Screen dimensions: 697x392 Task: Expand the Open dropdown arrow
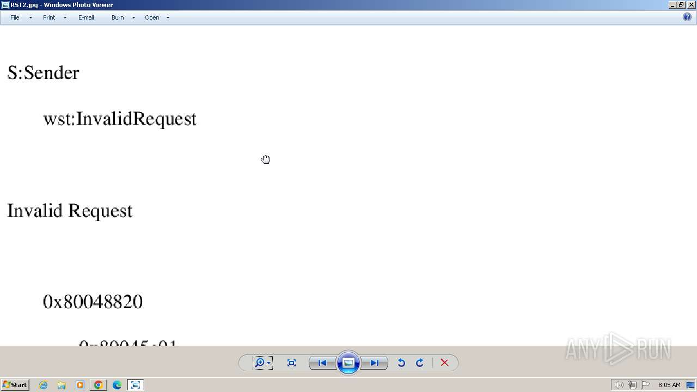point(168,17)
